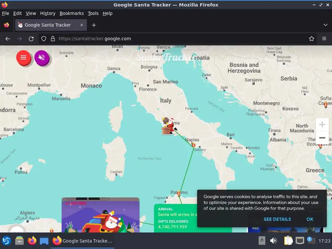
Task: Click the green arrival info card
Action: click(176, 218)
